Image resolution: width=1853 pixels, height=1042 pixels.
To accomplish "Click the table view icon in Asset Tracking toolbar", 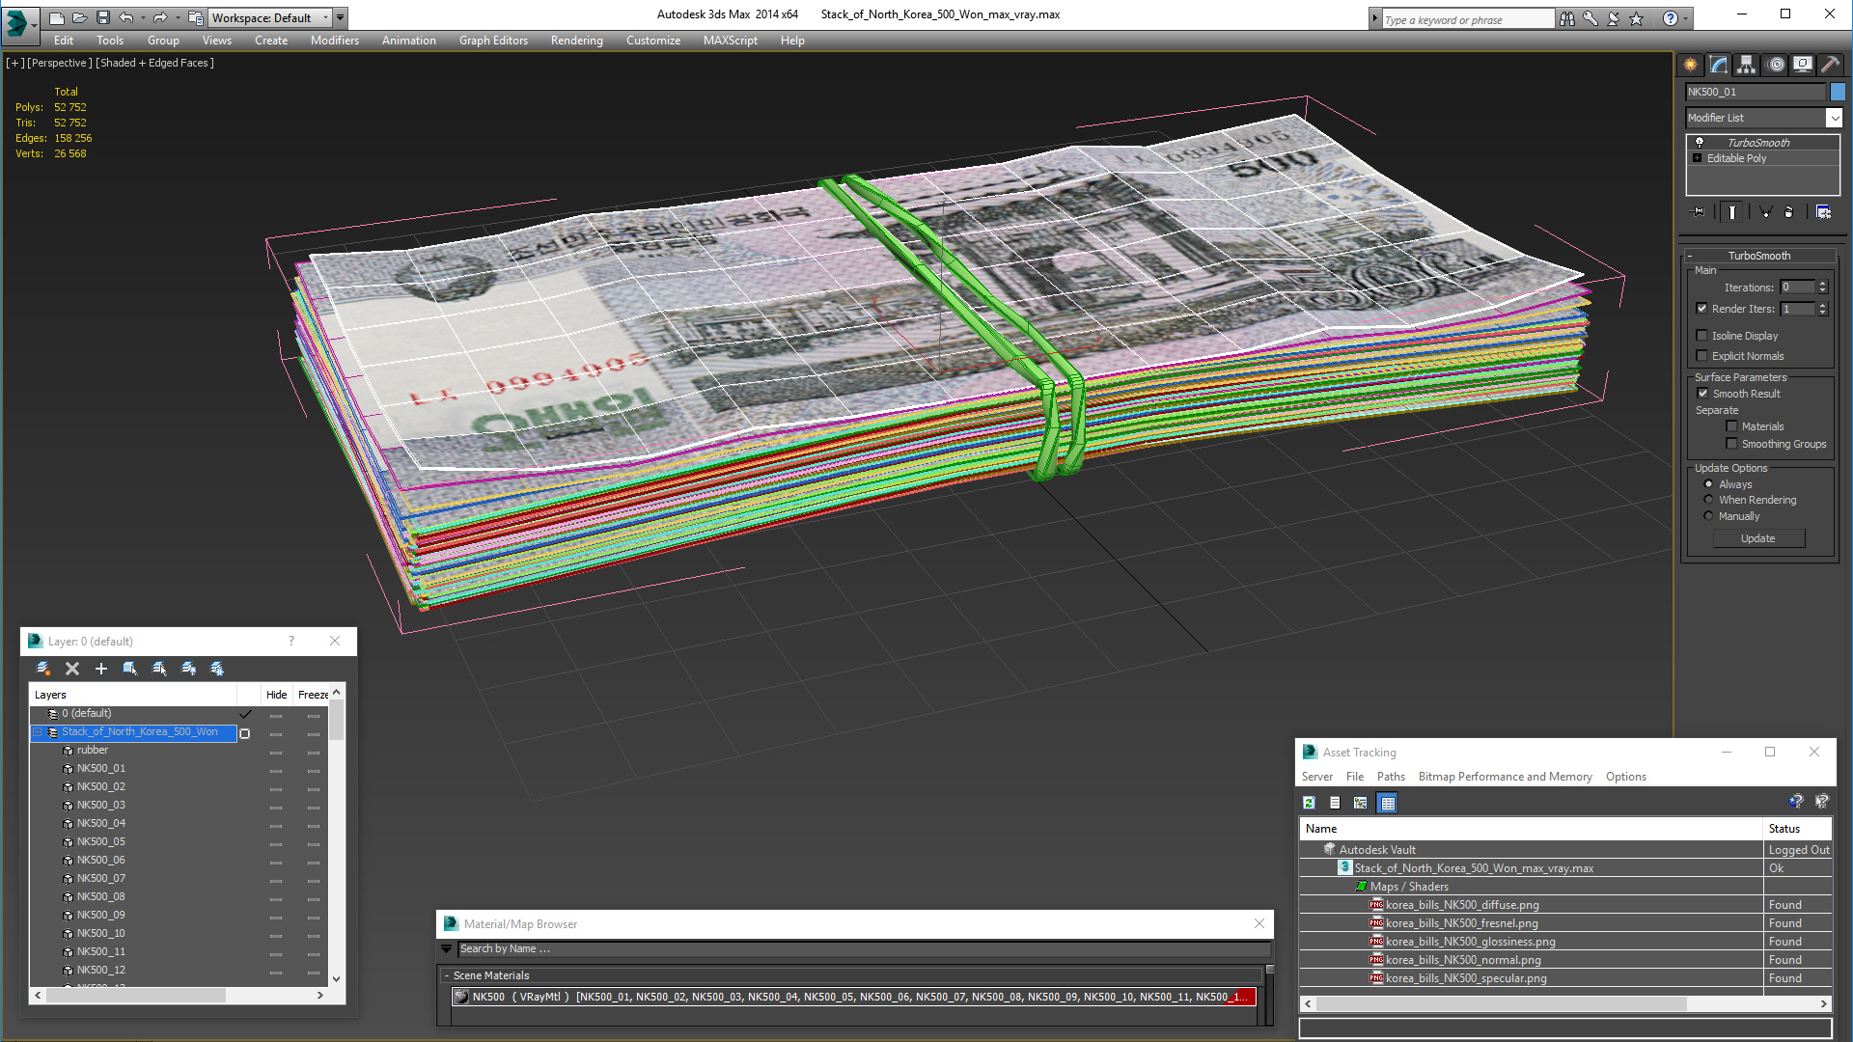I will click(1388, 803).
